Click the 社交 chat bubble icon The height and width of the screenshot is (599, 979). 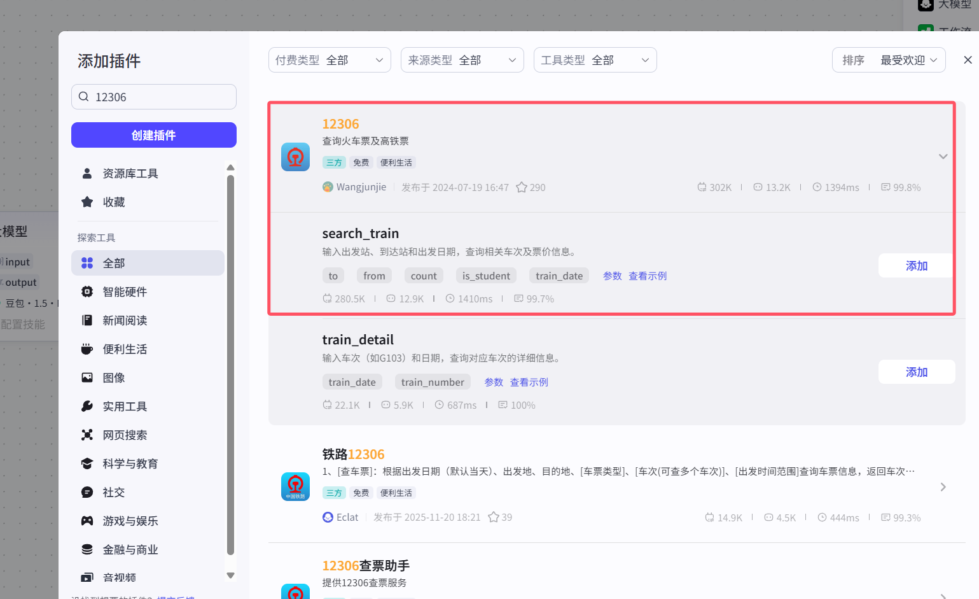(87, 492)
